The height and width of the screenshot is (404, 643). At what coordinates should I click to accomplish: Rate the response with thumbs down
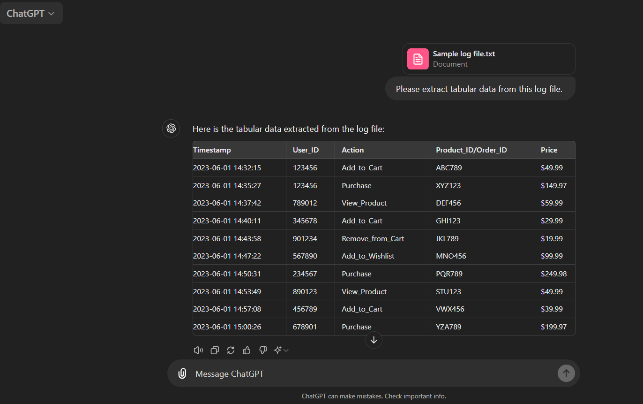click(x=263, y=350)
